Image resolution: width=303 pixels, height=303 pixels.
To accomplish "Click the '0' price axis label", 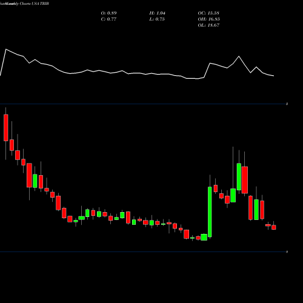I will click(287, 251).
